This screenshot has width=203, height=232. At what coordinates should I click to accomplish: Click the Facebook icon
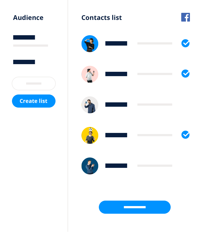tap(185, 17)
